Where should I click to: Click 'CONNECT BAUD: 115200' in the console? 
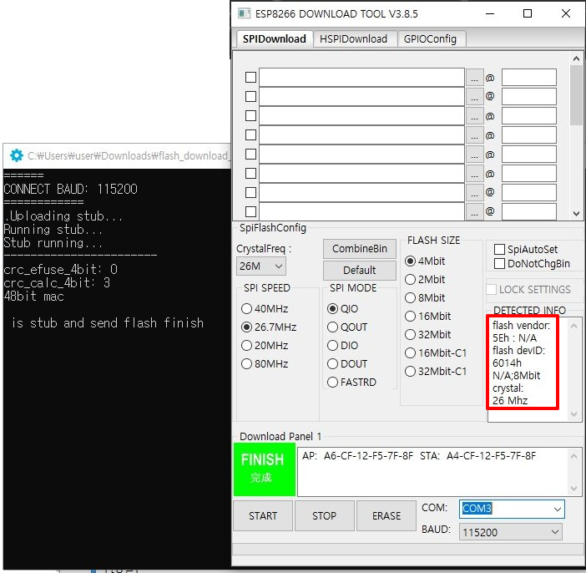[71, 190]
